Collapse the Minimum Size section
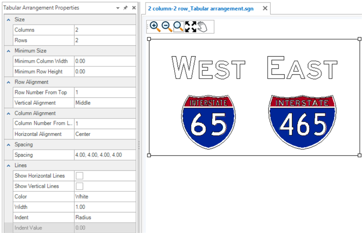 click(x=9, y=51)
